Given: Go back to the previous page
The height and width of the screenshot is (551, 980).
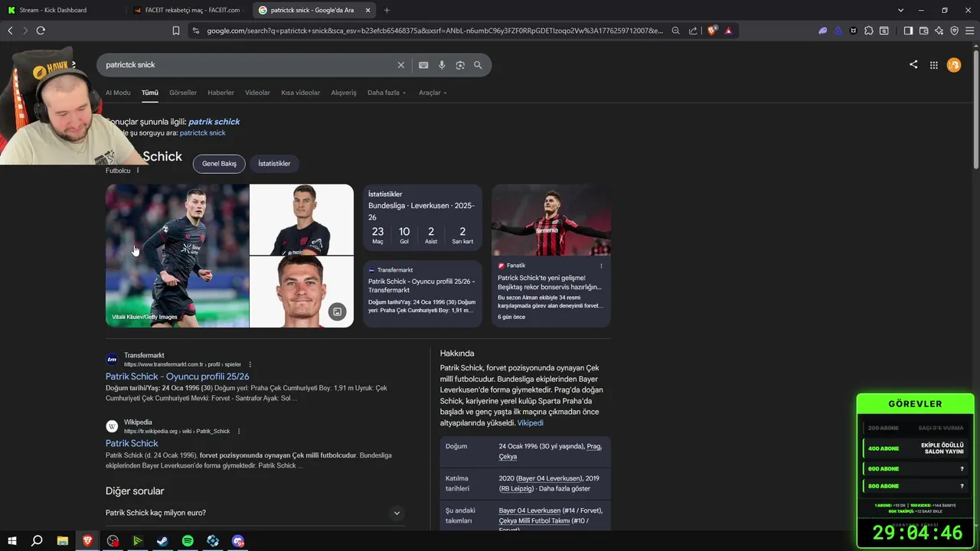Looking at the screenshot, I should pyautogui.click(x=10, y=31).
